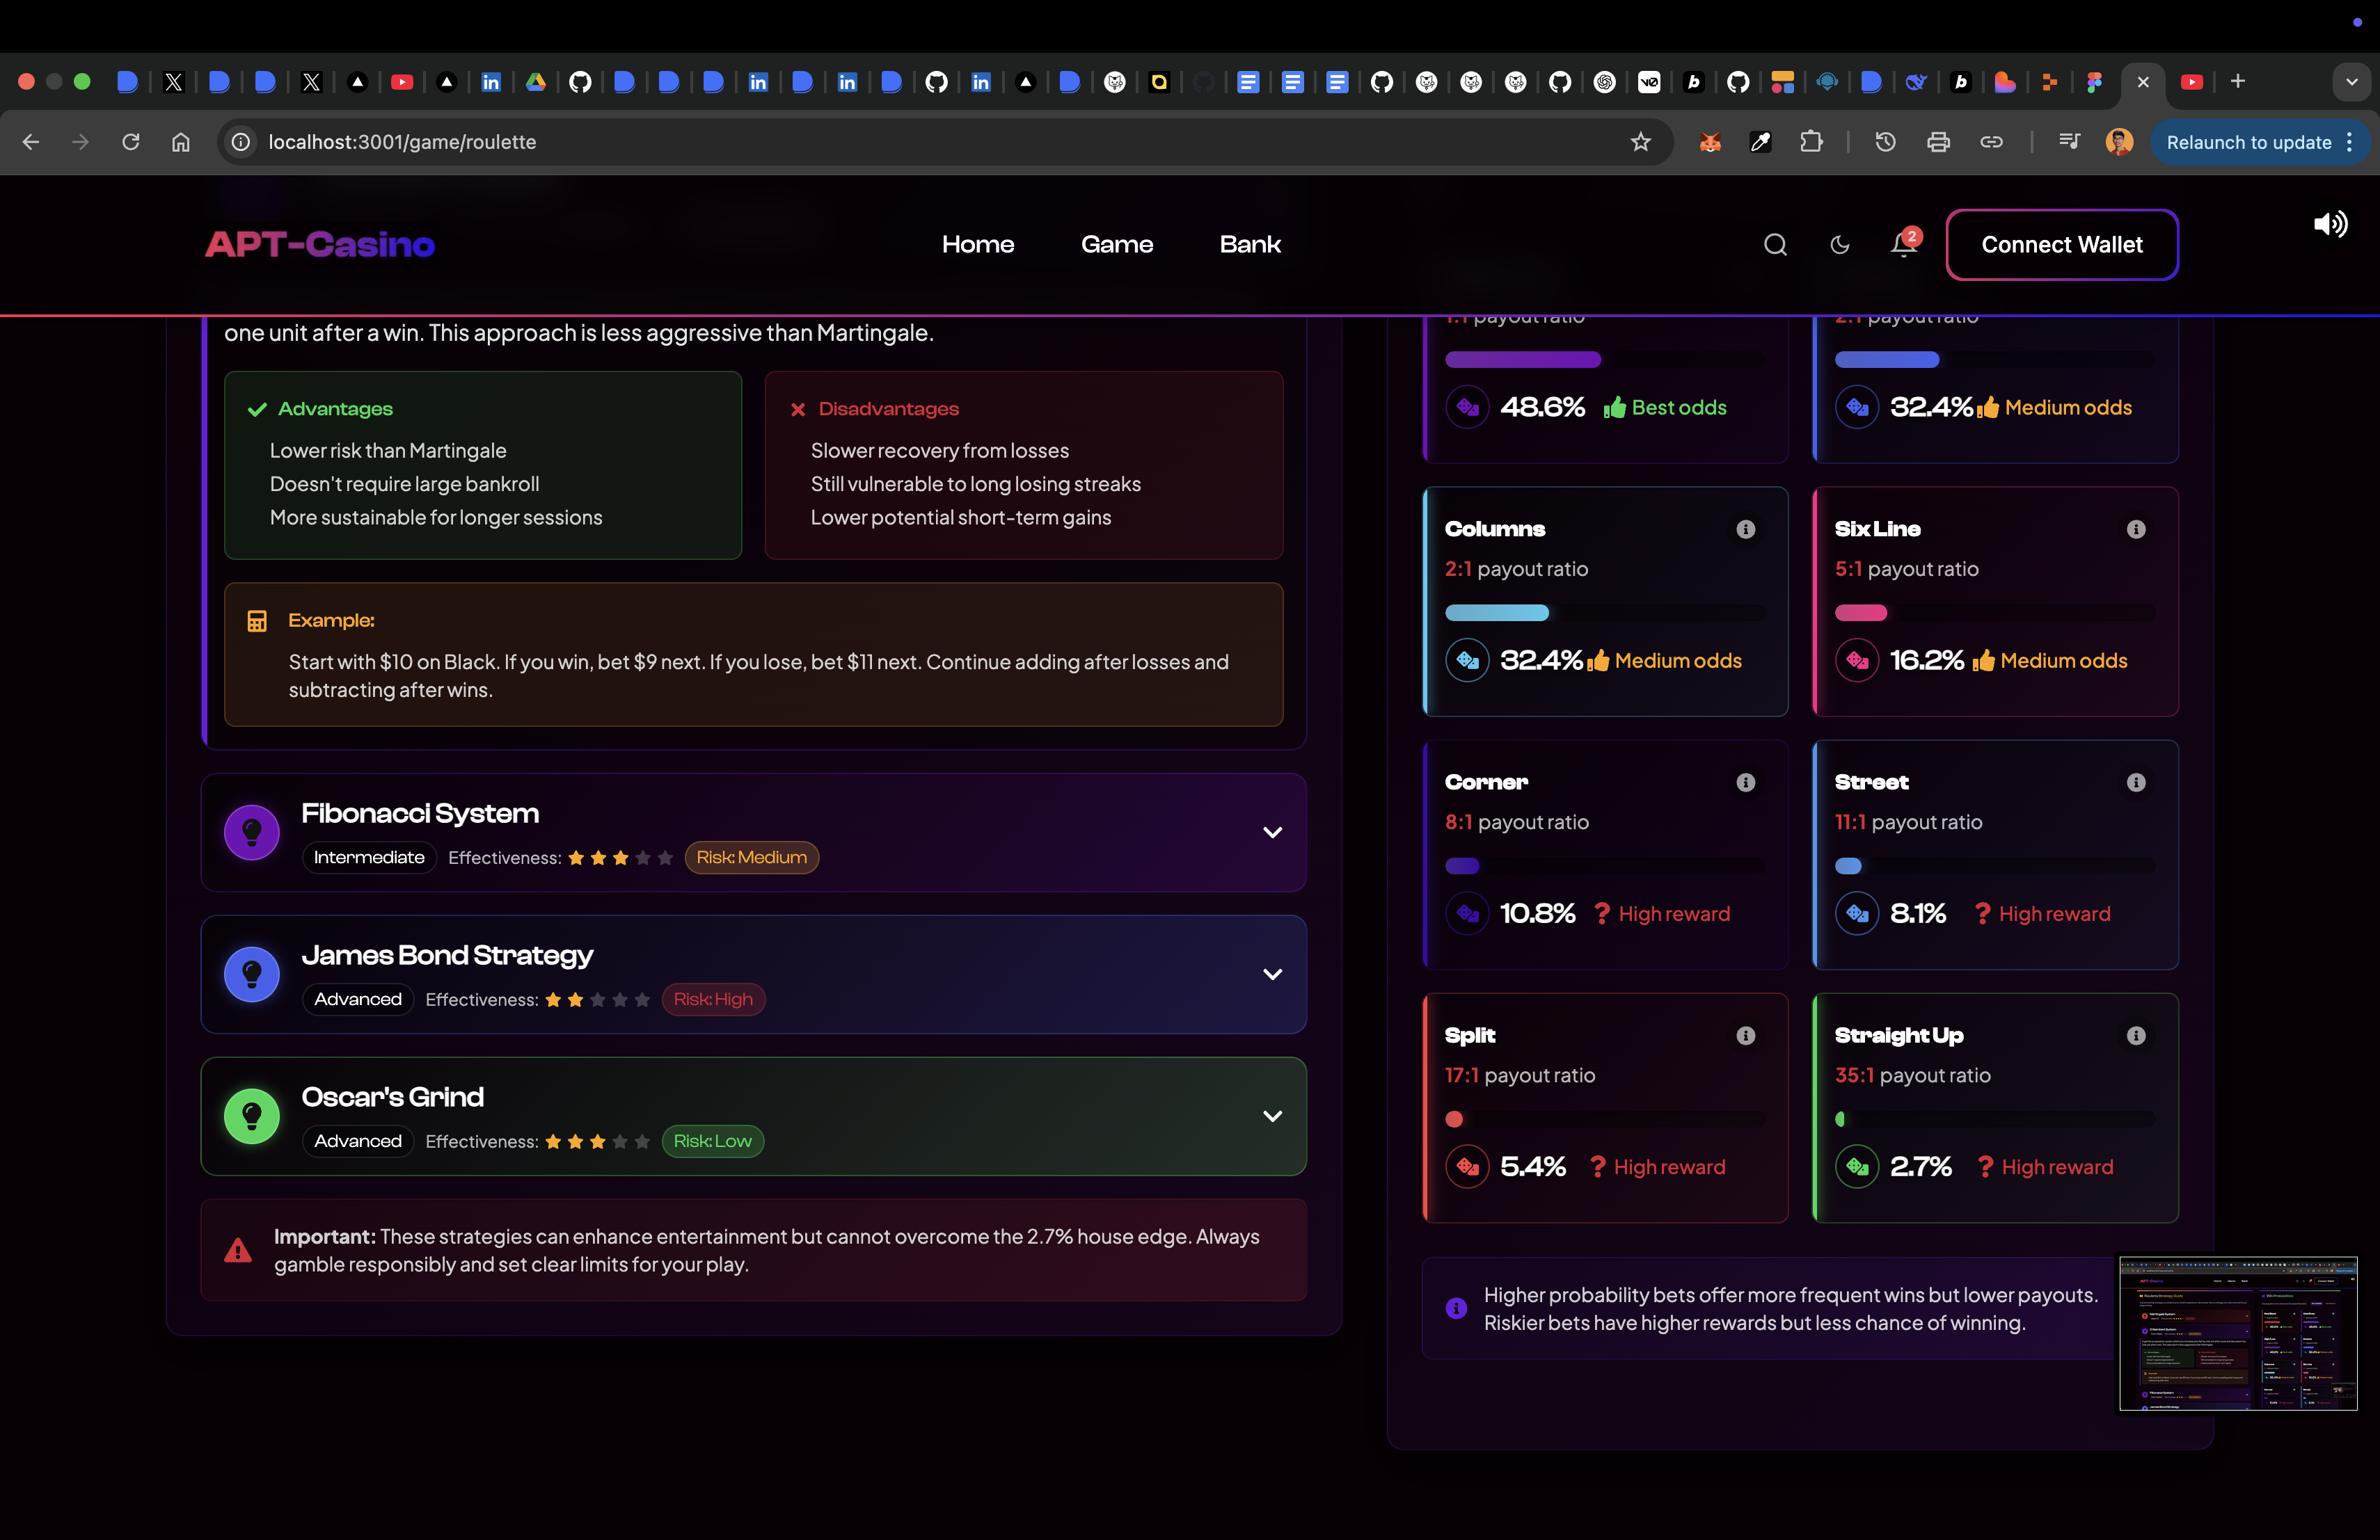Click the Six Line probability bar
Screen dimensions: 2380x1540
tap(1994, 613)
